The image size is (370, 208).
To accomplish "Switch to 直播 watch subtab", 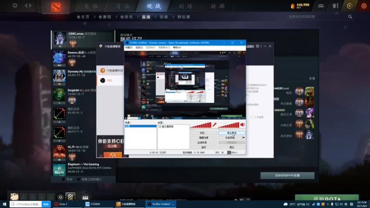I will (146, 17).
